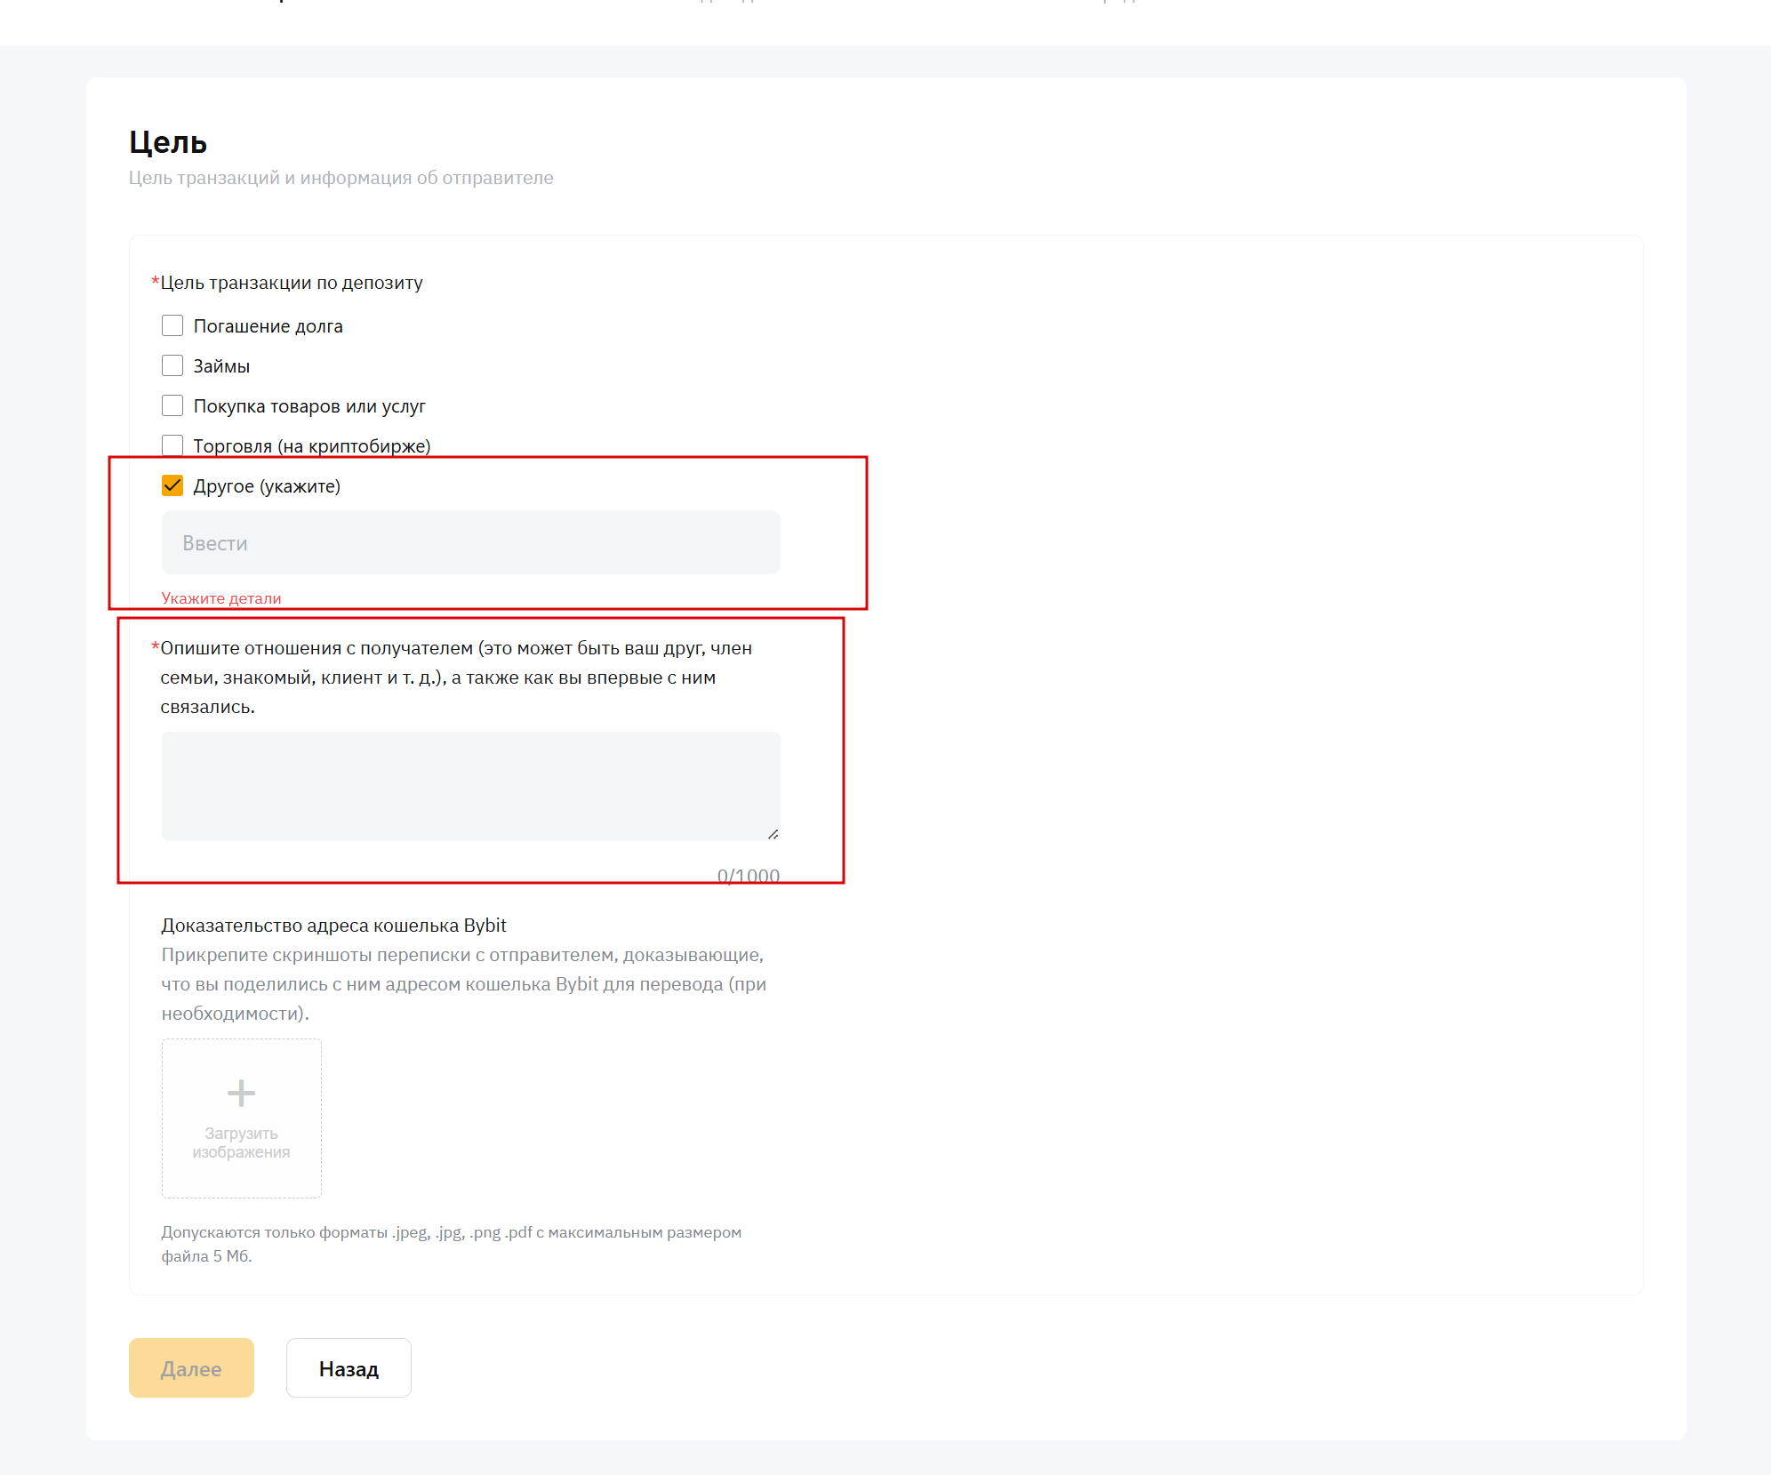
Task: Click the Цель page heading
Action: tap(168, 142)
